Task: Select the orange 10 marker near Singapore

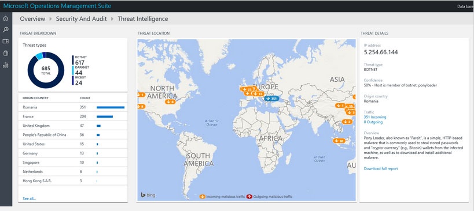Action: pyautogui.click(x=339, y=141)
